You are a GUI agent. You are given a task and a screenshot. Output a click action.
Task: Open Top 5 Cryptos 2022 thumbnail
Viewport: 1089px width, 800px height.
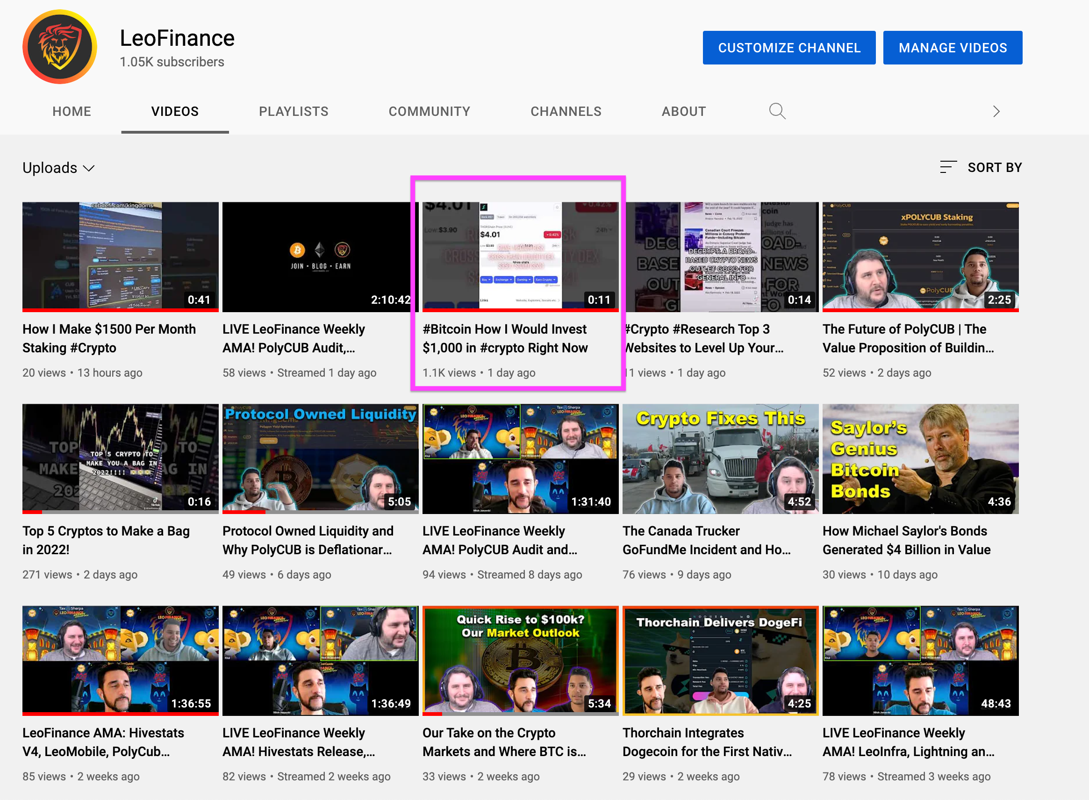tap(120, 458)
